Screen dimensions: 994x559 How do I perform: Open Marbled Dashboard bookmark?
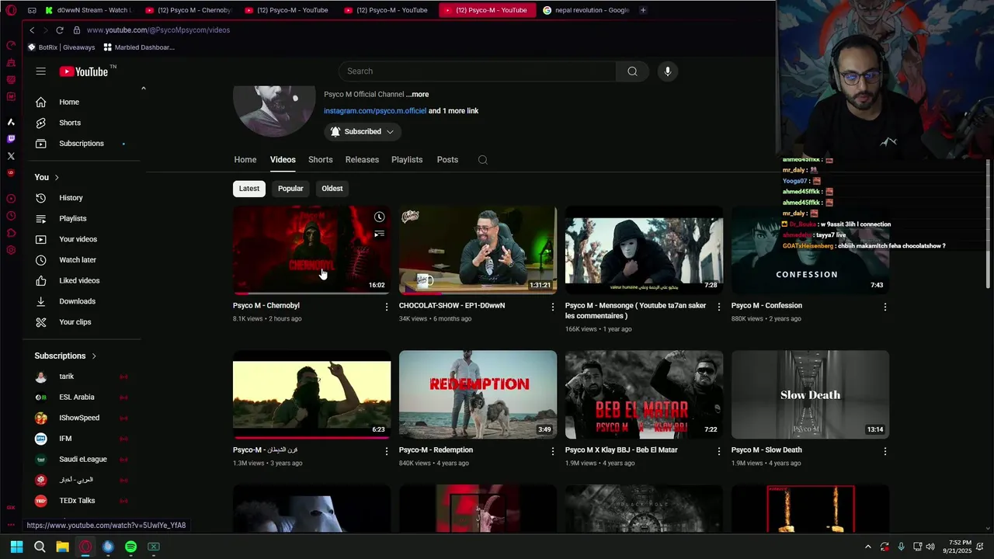point(139,47)
